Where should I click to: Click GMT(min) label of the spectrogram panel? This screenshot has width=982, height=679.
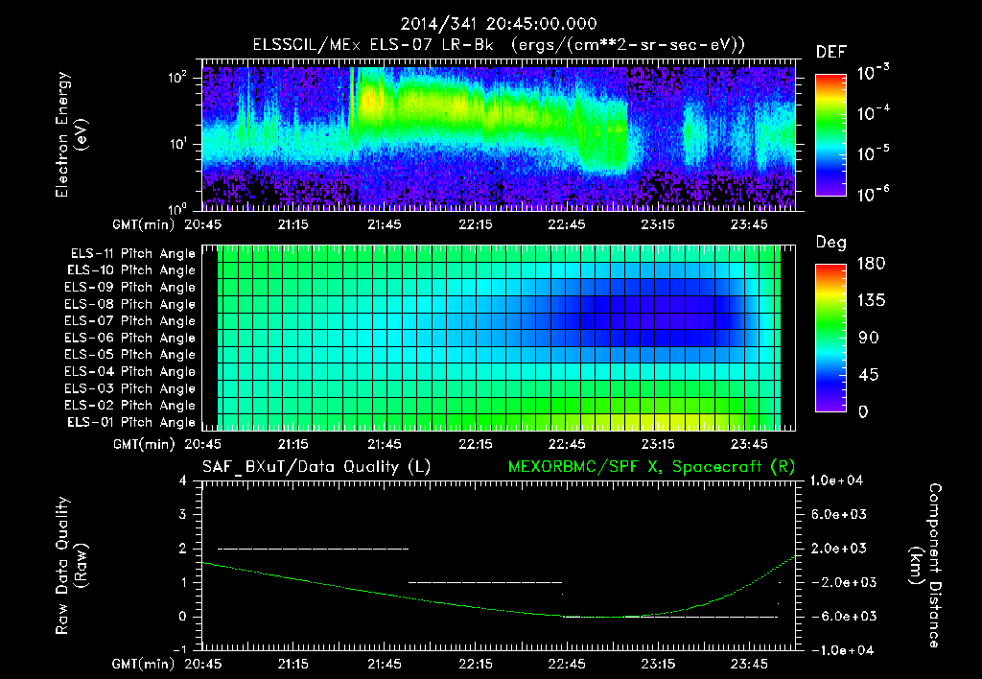click(144, 224)
